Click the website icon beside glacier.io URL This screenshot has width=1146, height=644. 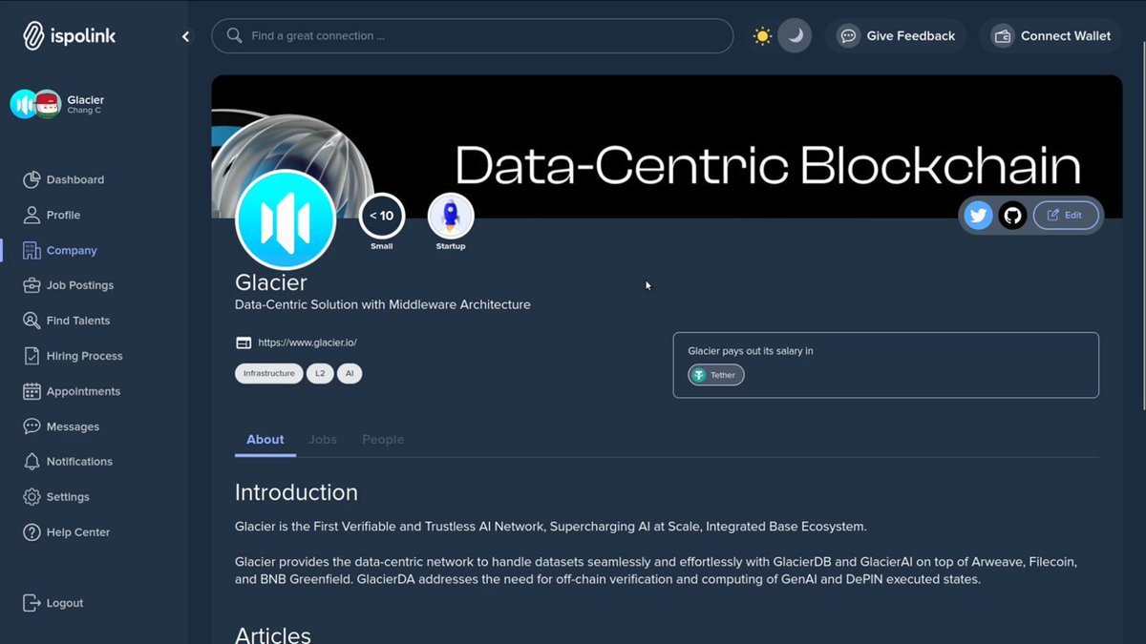[x=244, y=343]
